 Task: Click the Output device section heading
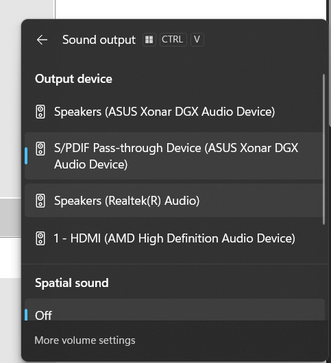(73, 79)
